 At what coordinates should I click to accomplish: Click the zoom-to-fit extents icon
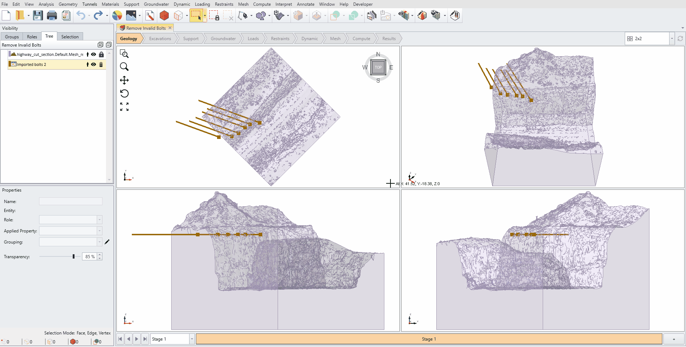click(124, 107)
